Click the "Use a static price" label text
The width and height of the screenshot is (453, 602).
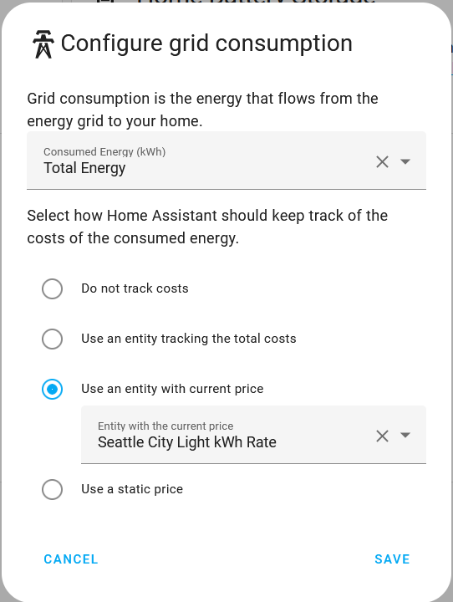(132, 489)
